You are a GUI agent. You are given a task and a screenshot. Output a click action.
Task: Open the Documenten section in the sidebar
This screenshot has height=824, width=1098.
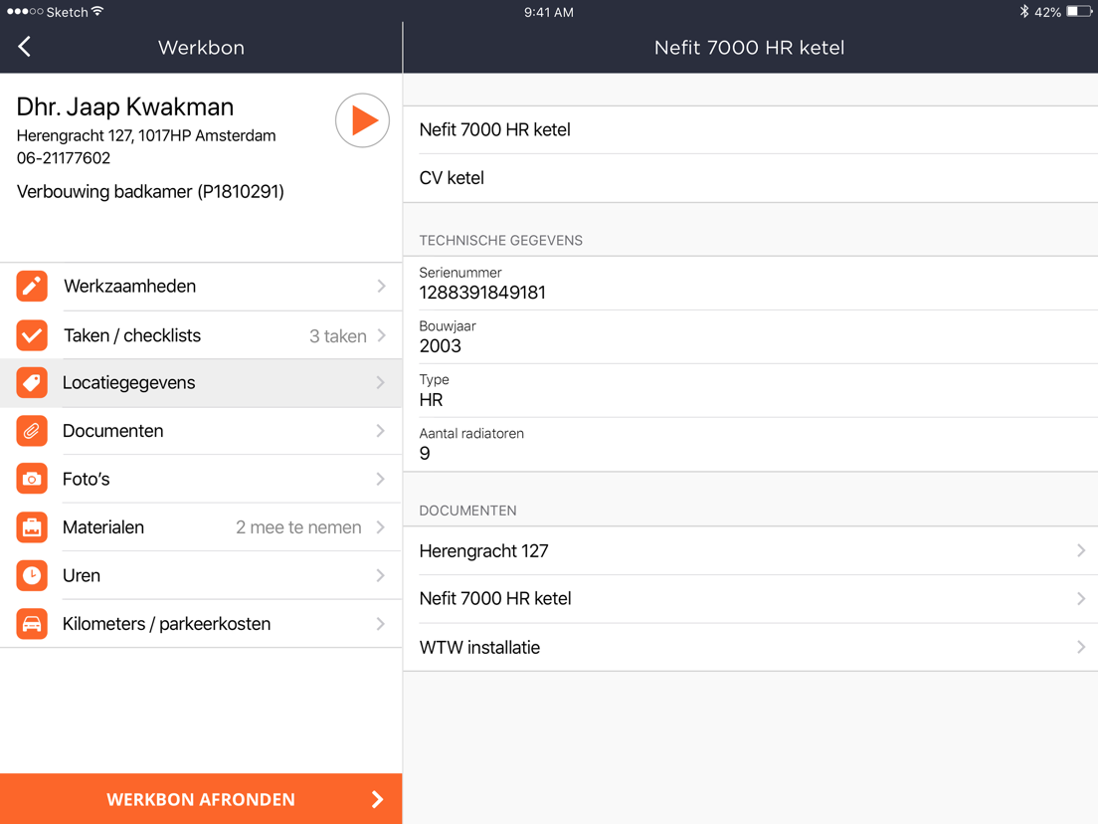point(201,431)
